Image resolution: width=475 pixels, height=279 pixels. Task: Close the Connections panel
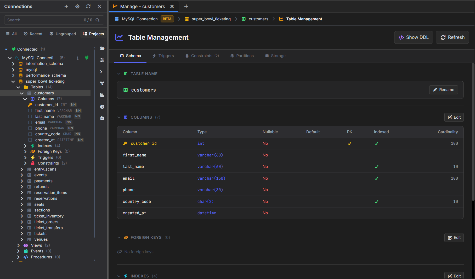pos(99,7)
